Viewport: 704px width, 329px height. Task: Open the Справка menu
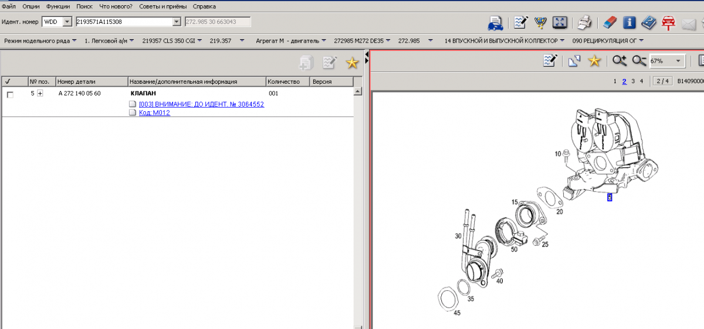coord(204,6)
